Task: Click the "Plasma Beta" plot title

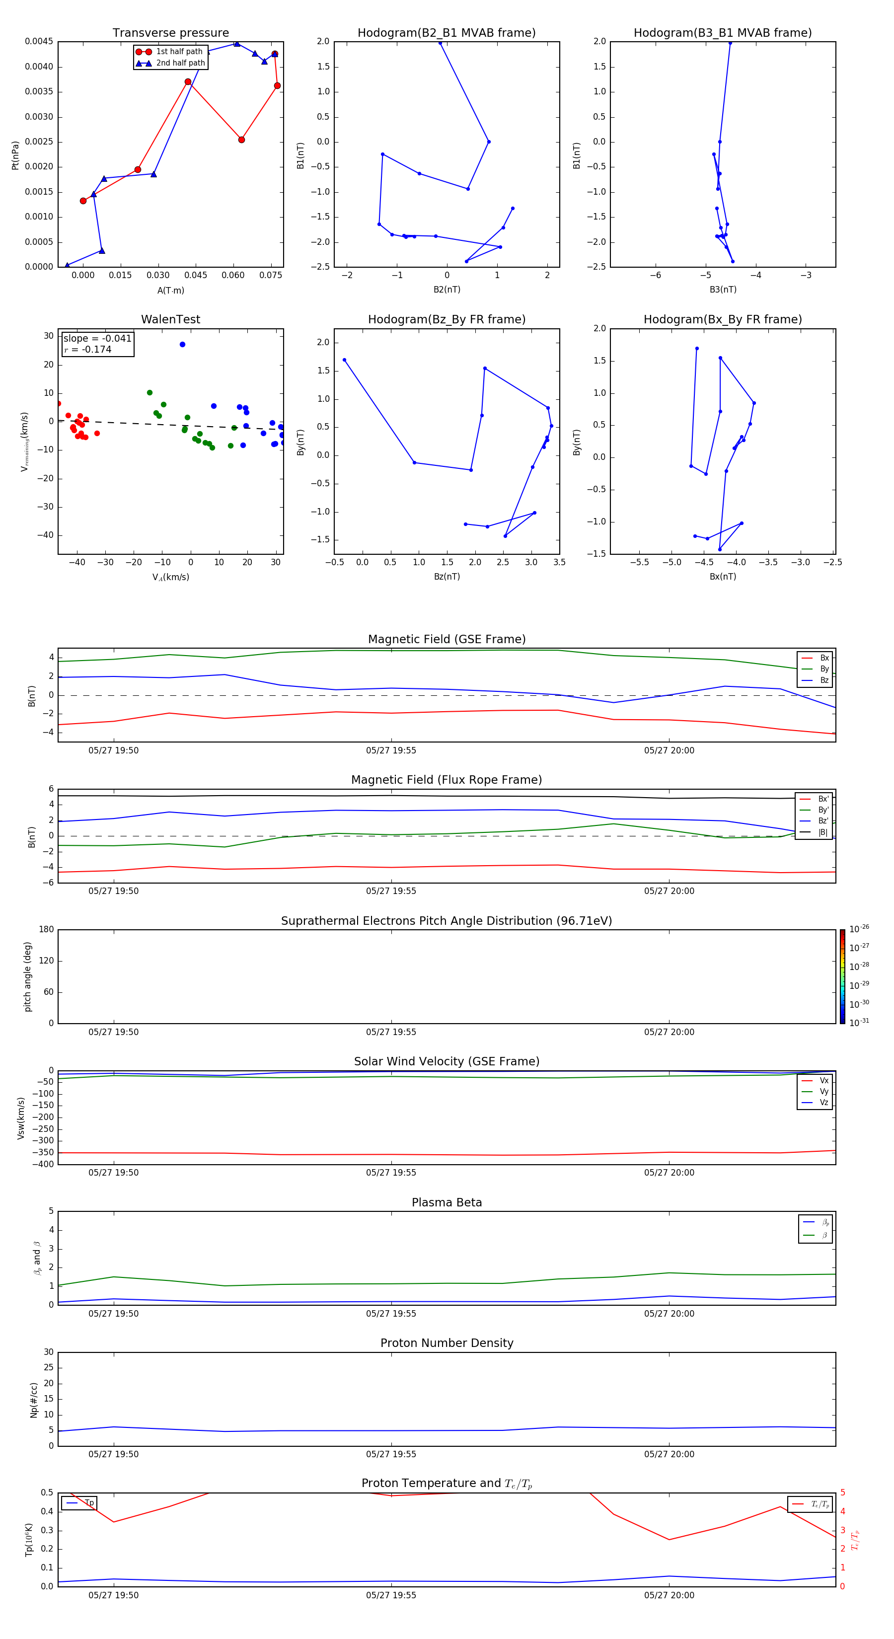Action: pyautogui.click(x=447, y=1203)
